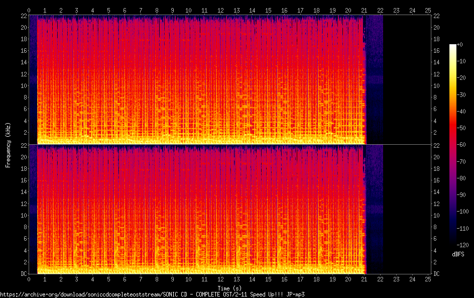Image resolution: width=474 pixels, height=298 pixels.
Task: Click the "DC" label on the right frequency axis
Action: tap(436, 274)
